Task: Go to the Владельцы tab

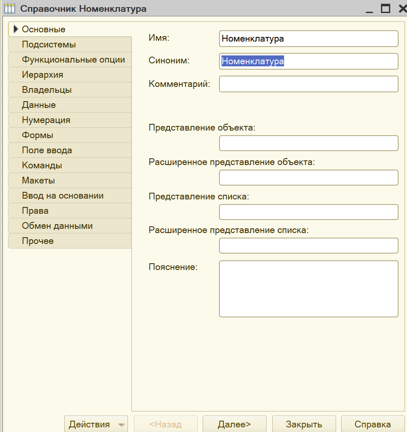Action: [x=70, y=90]
